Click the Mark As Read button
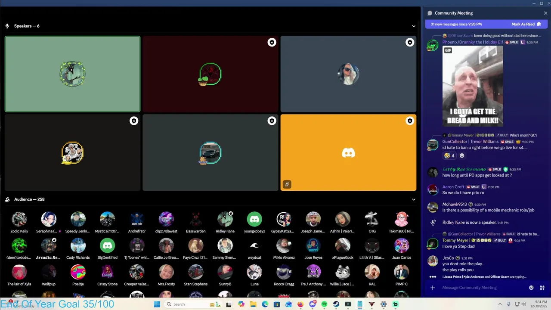The width and height of the screenshot is (551, 310). click(526, 24)
